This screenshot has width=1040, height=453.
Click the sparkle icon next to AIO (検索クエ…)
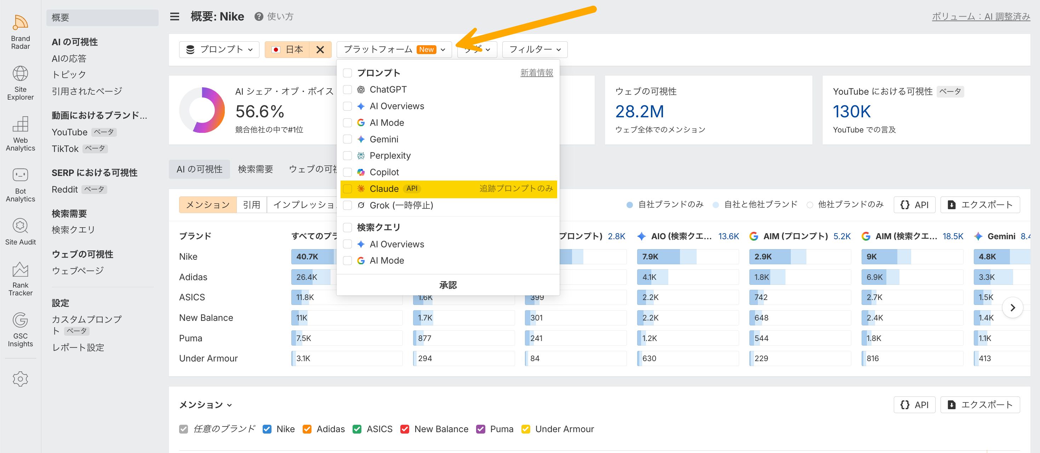641,236
